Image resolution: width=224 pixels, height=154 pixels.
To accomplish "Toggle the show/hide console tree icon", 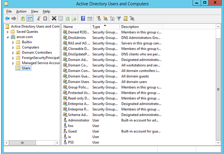I will tap(30, 19).
